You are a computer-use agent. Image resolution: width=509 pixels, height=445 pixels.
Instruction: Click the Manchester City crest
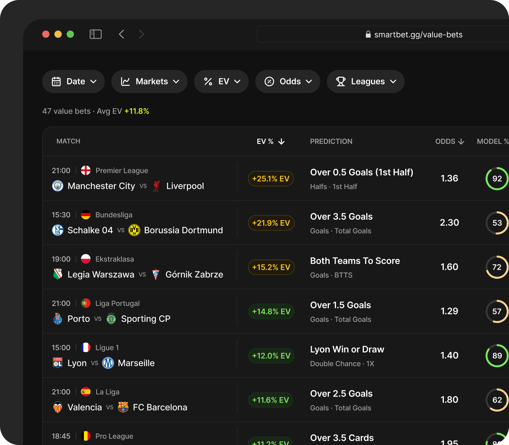[x=58, y=186]
